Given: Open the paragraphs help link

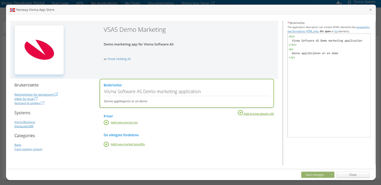Looking at the screenshot, I should (362, 27).
